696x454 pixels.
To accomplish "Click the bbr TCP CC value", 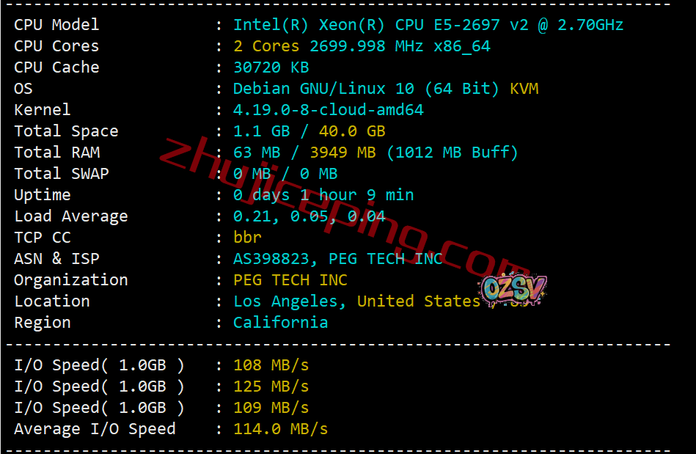I will [x=247, y=238].
